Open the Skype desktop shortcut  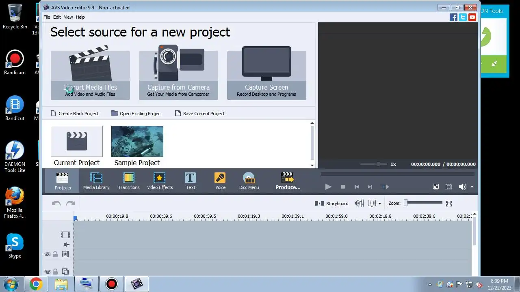[15, 246]
